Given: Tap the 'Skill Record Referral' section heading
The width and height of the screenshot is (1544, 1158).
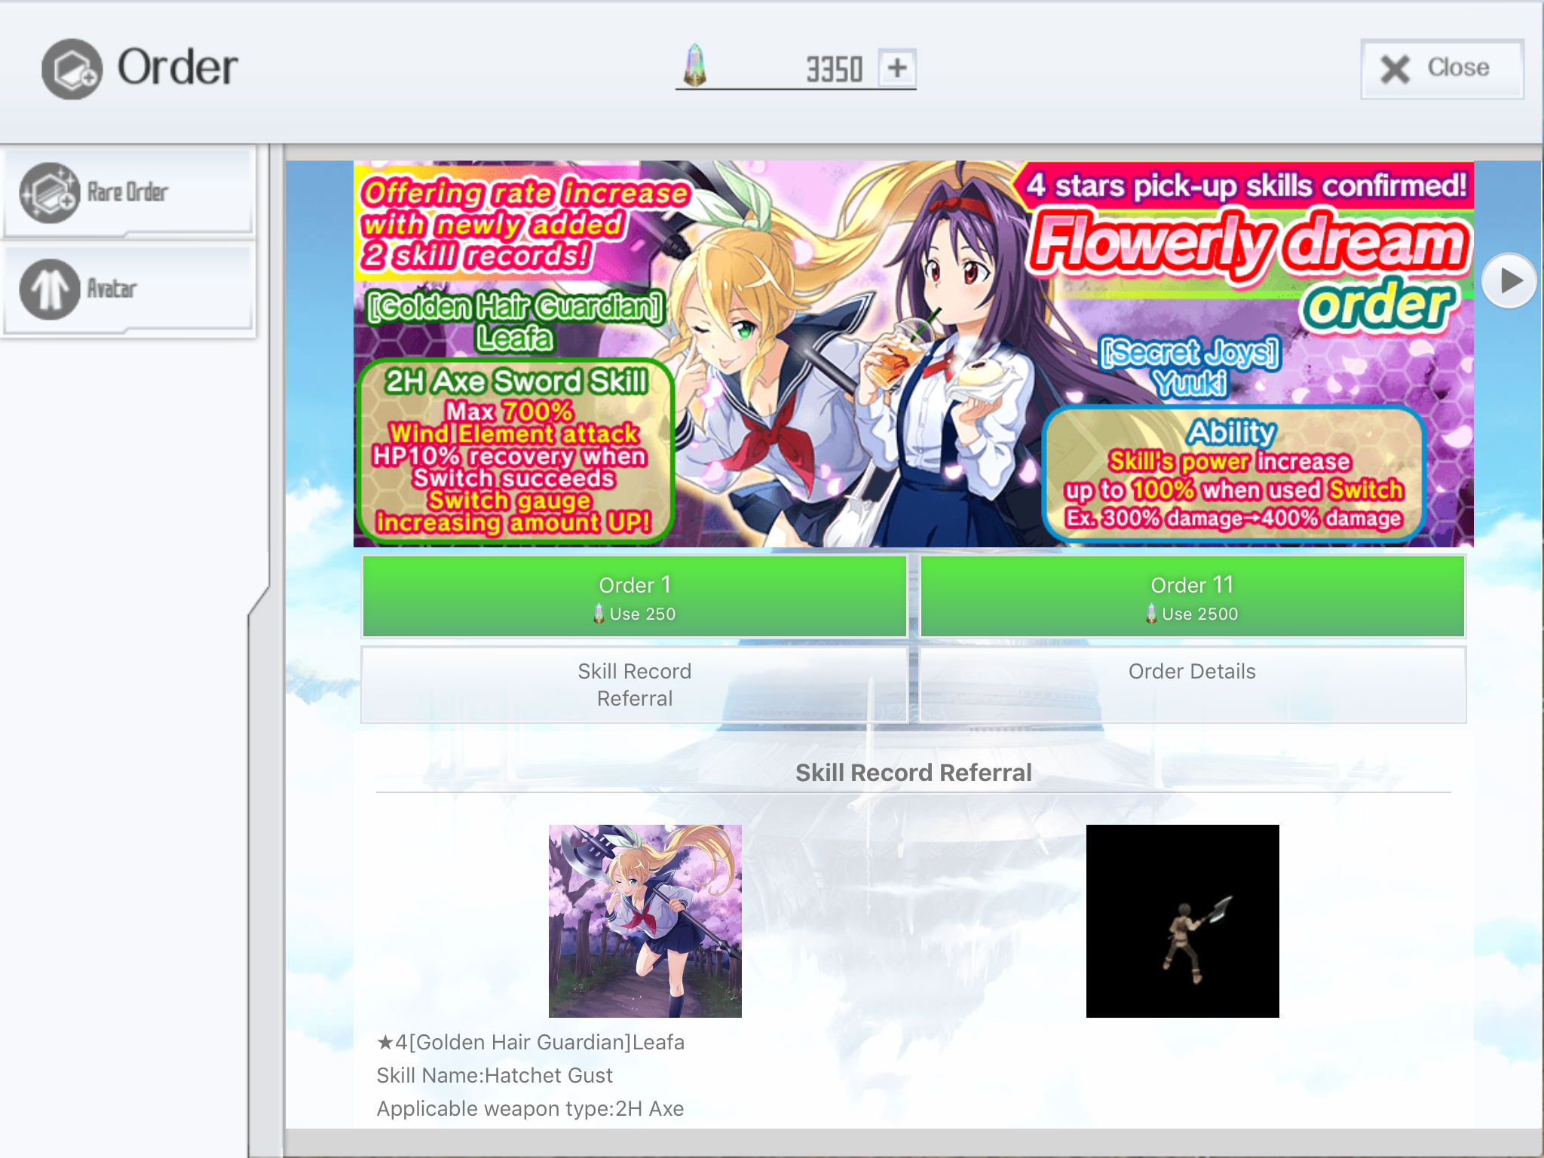Looking at the screenshot, I should (x=914, y=773).
